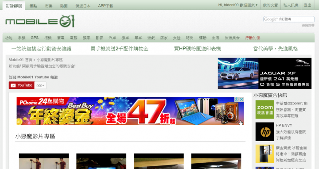Open 進階搜尋 advanced search link
The height and width of the screenshot is (169, 319).
pyautogui.click(x=308, y=25)
